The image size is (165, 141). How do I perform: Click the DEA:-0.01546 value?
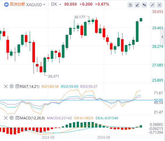tap(107, 118)
